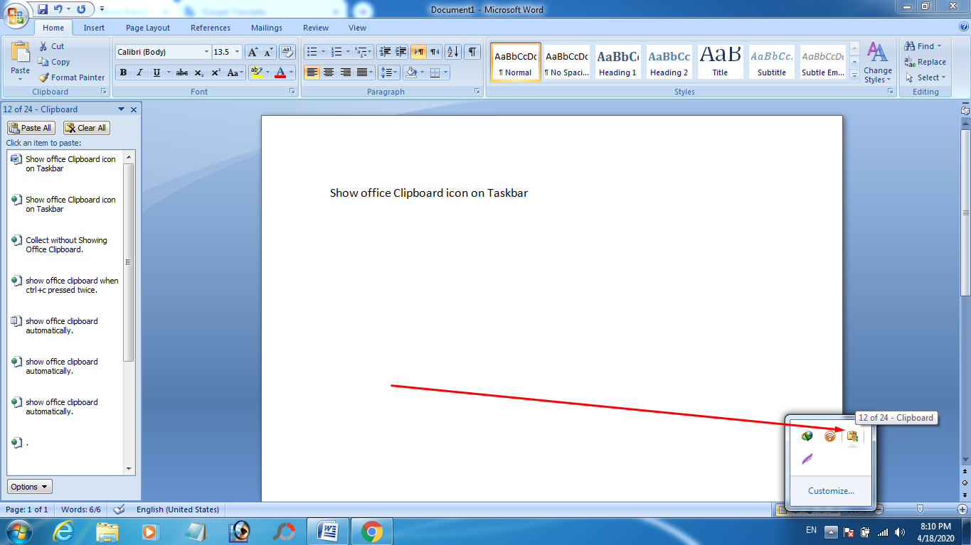Image resolution: width=971 pixels, height=545 pixels.
Task: Toggle the bulleted list
Action: (x=312, y=51)
